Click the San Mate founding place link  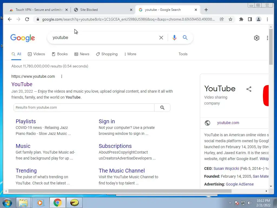(260, 176)
